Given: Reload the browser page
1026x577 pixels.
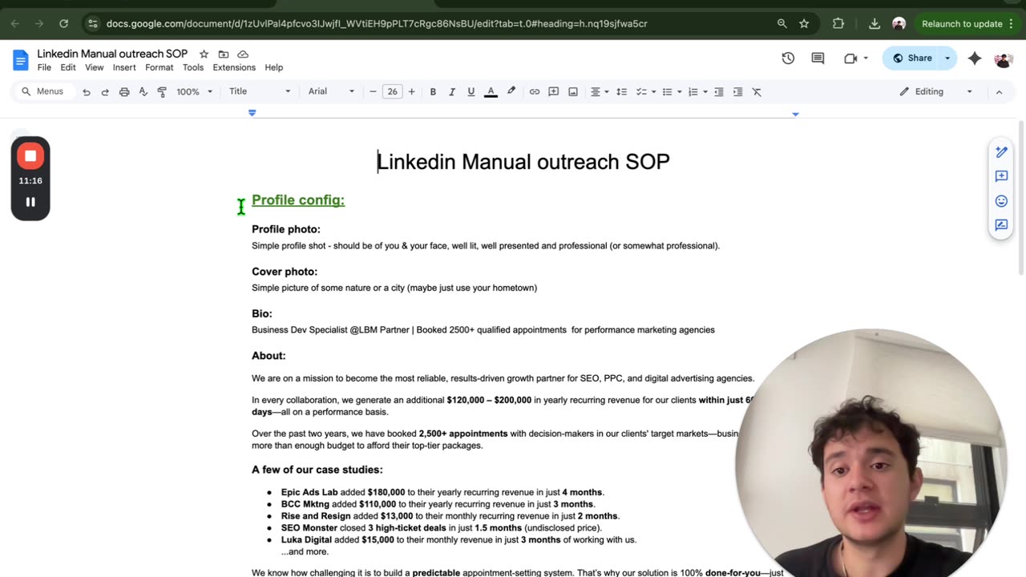Looking at the screenshot, I should [63, 23].
